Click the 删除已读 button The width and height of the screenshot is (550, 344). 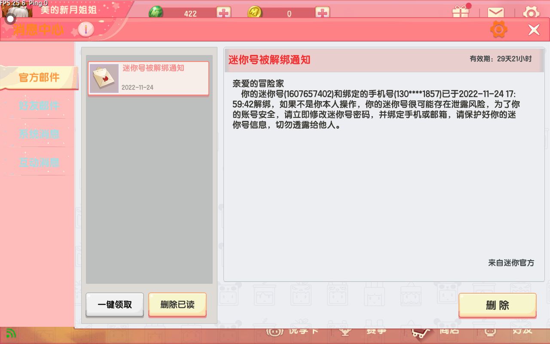[177, 305]
